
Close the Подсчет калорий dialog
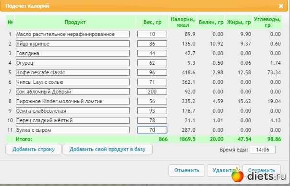(x=281, y=6)
